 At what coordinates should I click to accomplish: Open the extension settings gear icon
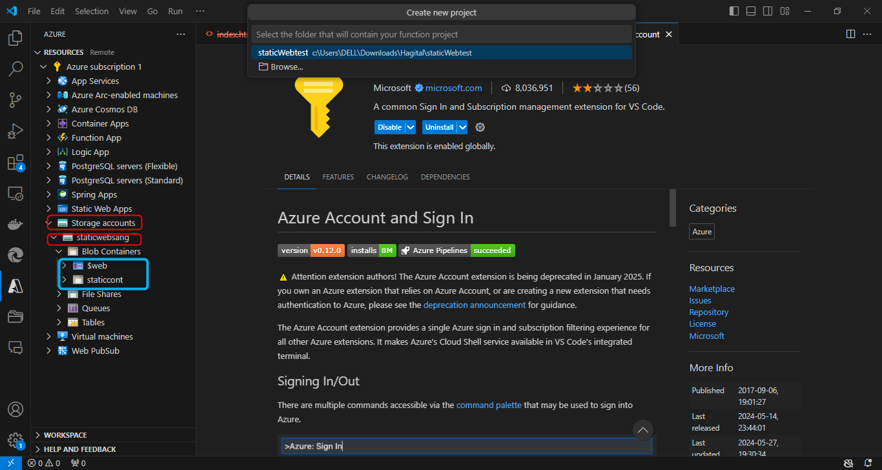coord(480,127)
